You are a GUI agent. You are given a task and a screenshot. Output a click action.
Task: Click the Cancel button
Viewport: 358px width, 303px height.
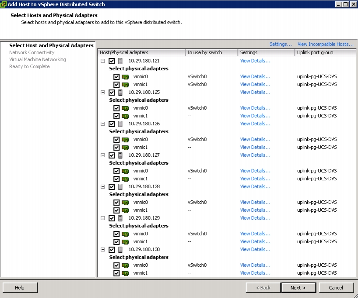tap(336, 288)
